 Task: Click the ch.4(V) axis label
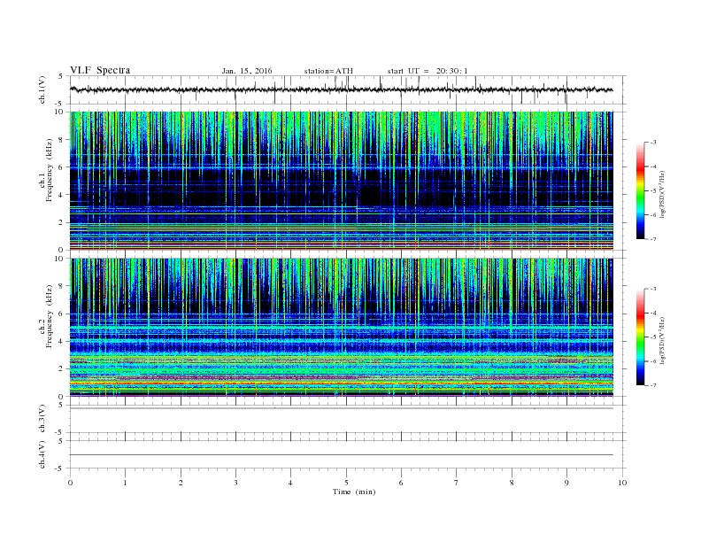[x=42, y=454]
